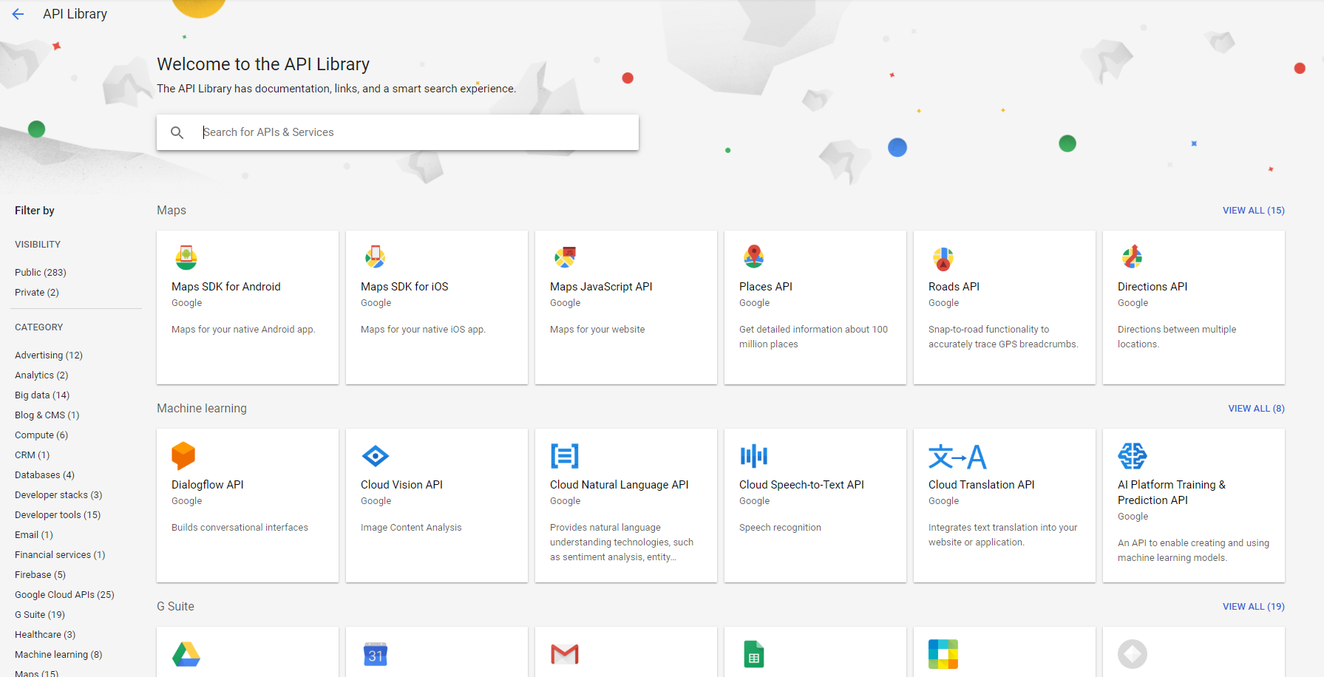
Task: Filter by Private (2) visibility
Action: [x=37, y=293]
